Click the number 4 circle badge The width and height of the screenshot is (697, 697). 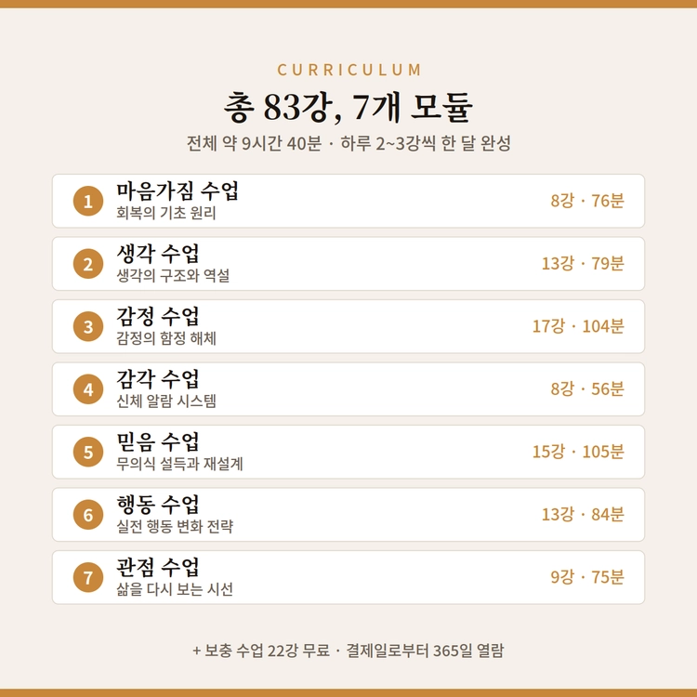click(88, 389)
